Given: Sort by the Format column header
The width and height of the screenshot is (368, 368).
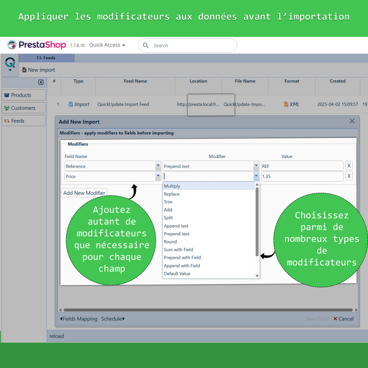Looking at the screenshot, I should coord(292,81).
